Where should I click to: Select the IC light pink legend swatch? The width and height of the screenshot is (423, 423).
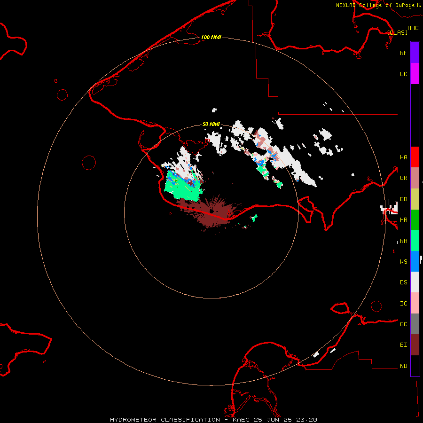[x=415, y=303]
